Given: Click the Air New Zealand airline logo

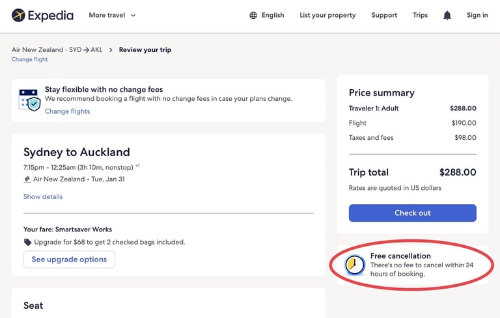Looking at the screenshot, I should coord(27,179).
